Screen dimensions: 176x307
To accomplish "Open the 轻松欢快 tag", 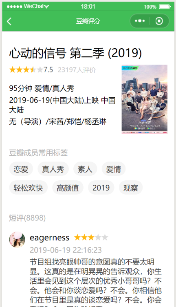I will pyautogui.click(x=28, y=188).
